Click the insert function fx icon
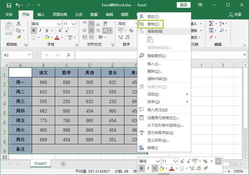The height and width of the screenshot is (175, 249). point(68,55)
